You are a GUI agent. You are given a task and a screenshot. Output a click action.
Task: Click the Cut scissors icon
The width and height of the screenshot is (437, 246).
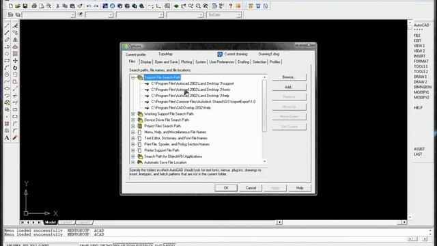click(x=57, y=6)
